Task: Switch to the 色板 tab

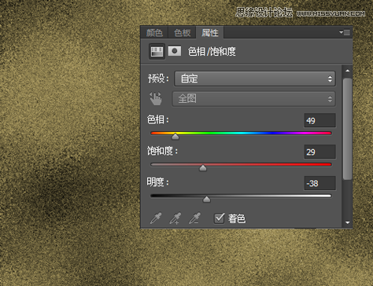Action: (x=182, y=33)
